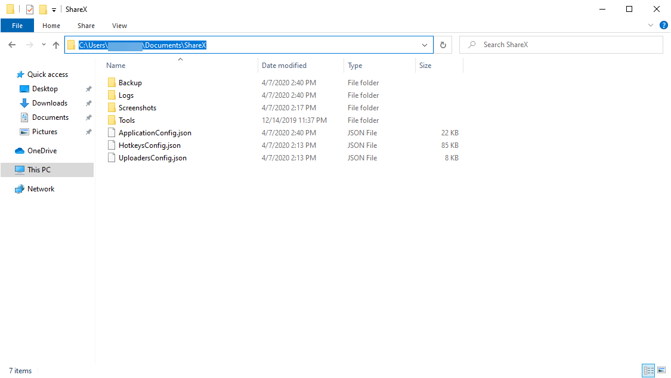Select HotkeysConfig.json in the file list
This screenshot has width=671, height=378.
tap(150, 145)
